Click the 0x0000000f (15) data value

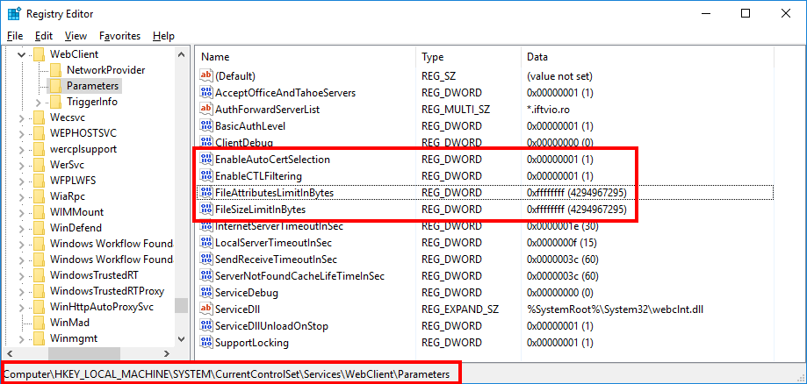(x=561, y=243)
